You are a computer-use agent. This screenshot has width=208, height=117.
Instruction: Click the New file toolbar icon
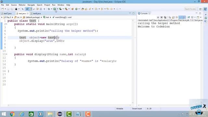click(x=3, y=9)
